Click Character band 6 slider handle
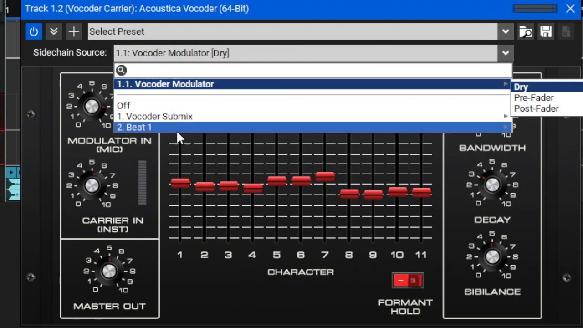The height and width of the screenshot is (328, 583). [x=301, y=181]
